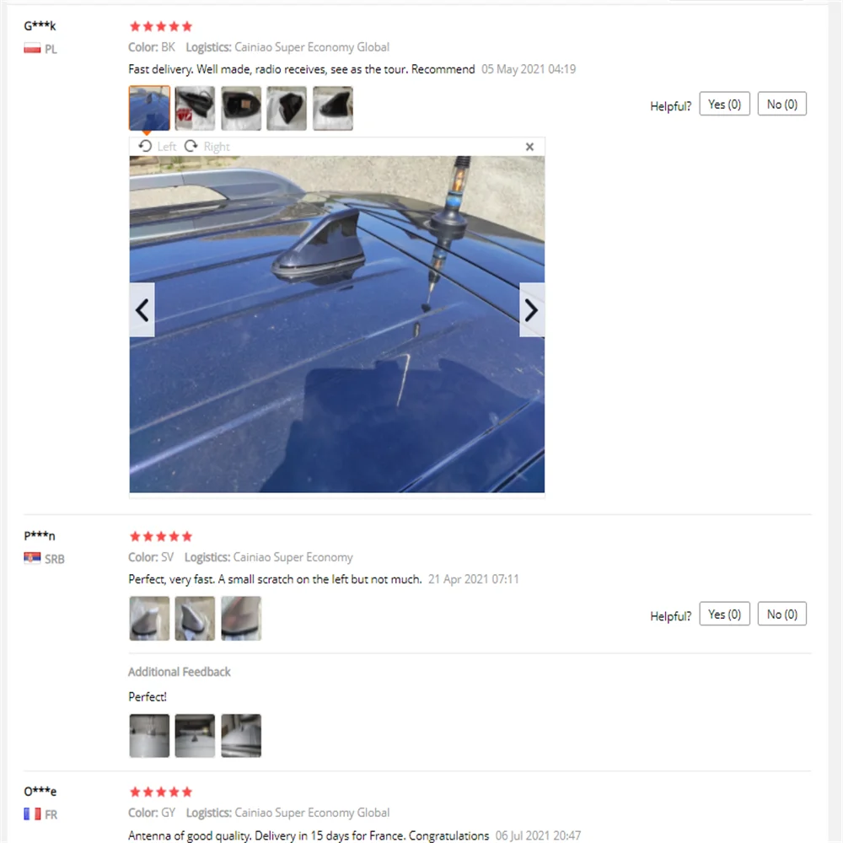Rotate the review photo right
The width and height of the screenshot is (843, 843).
click(x=207, y=146)
